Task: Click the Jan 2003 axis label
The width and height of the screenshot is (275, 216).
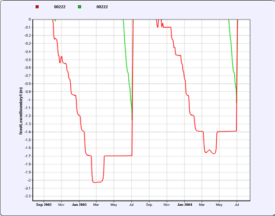Action: coord(79,205)
